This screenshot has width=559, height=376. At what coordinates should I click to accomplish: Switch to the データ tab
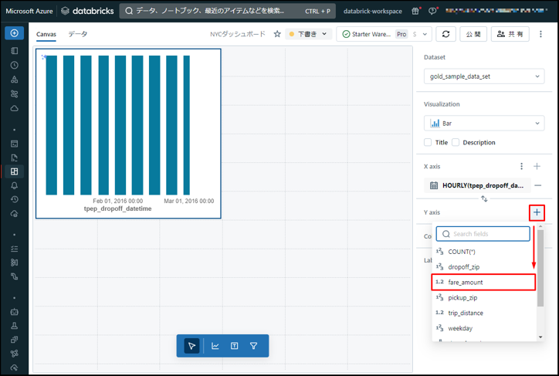(x=78, y=35)
